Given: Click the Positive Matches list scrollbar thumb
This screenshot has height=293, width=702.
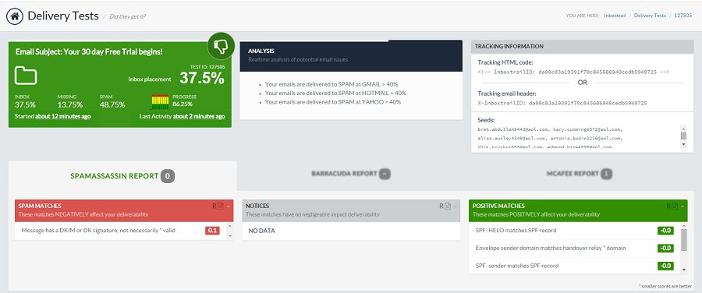Looking at the screenshot, I should click(683, 240).
